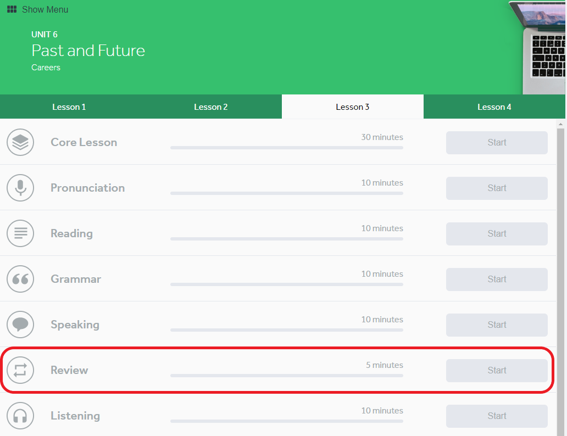Start the Reading activity
The image size is (567, 436).
[x=497, y=234]
